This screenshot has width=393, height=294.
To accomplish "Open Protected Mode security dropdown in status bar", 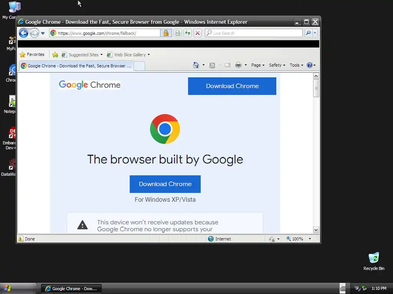I will click(x=274, y=239).
